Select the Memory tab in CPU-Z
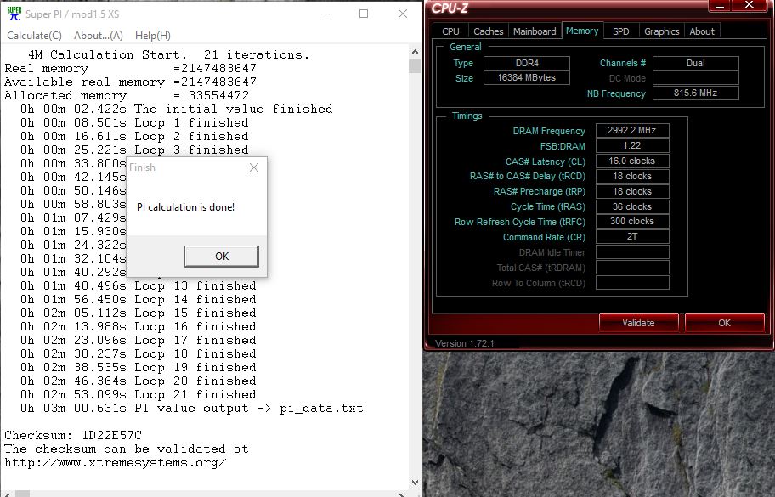 [582, 31]
